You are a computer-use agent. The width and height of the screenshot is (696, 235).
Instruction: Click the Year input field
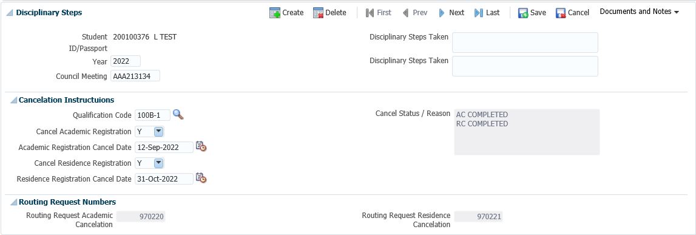(126, 61)
